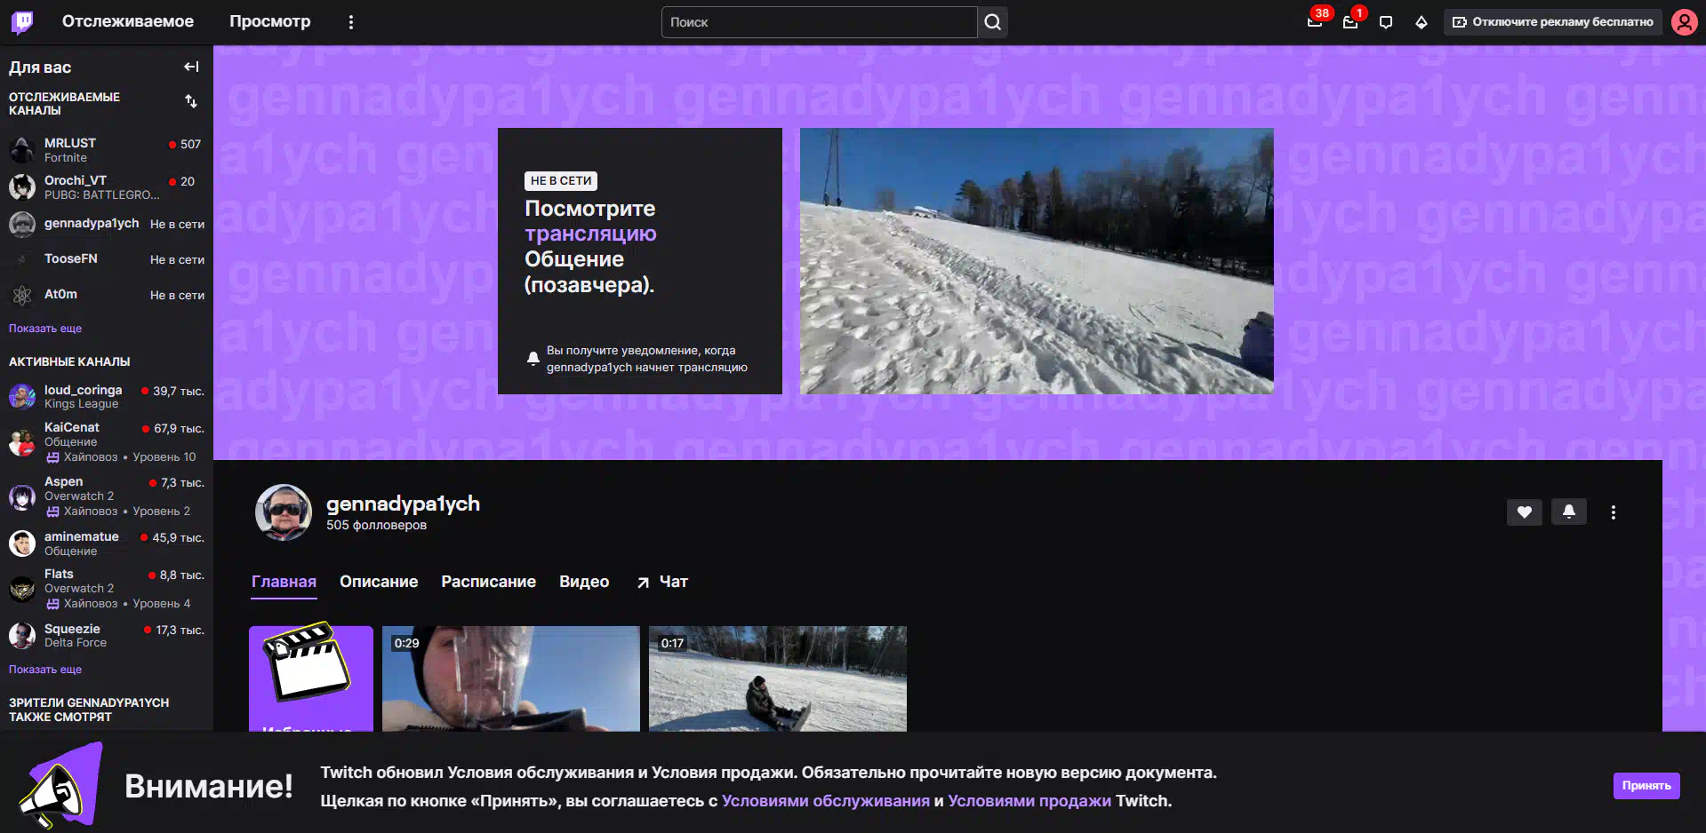
Task: Open the snowy slope video preview
Action: pyautogui.click(x=1037, y=261)
